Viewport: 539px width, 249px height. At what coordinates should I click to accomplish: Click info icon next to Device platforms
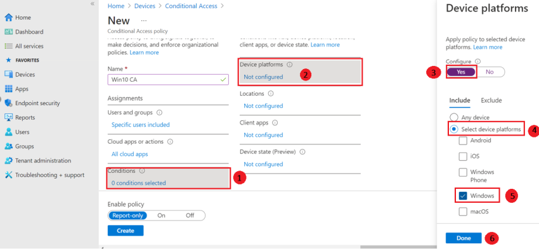(x=289, y=65)
